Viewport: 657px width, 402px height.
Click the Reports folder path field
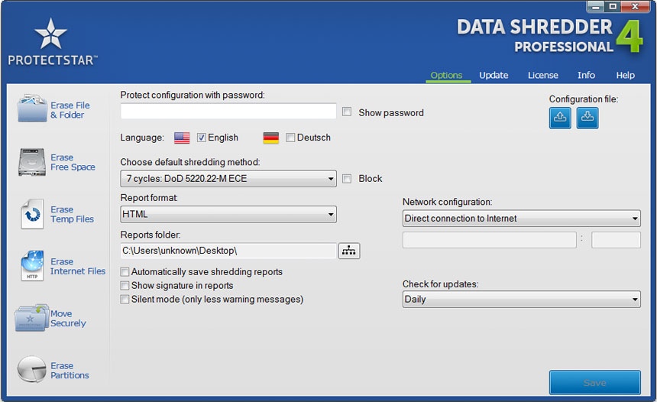pyautogui.click(x=228, y=251)
